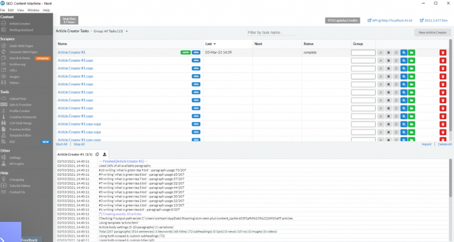Delete the completed Article Creator #1 task
This screenshot has height=242, width=454.
point(443,53)
